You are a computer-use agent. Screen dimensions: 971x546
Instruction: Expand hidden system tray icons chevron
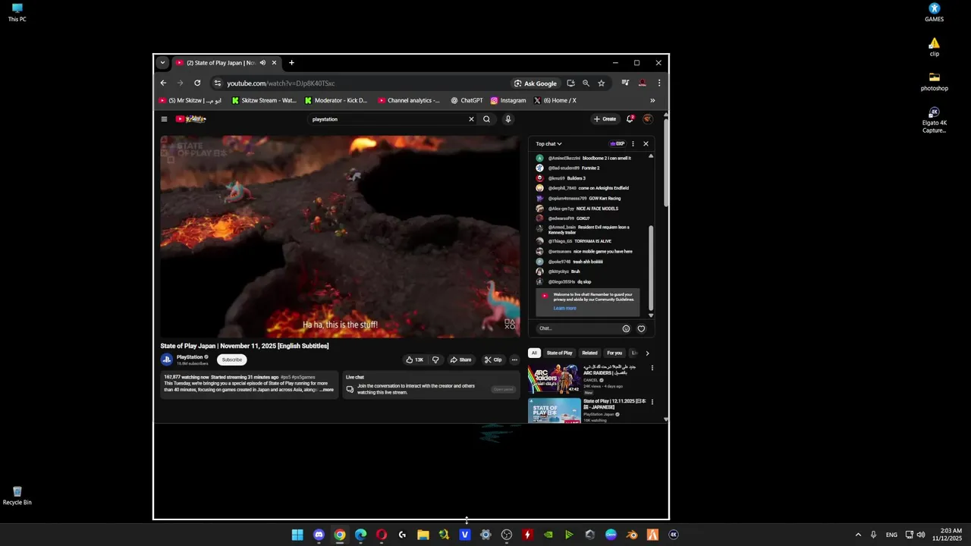858,535
